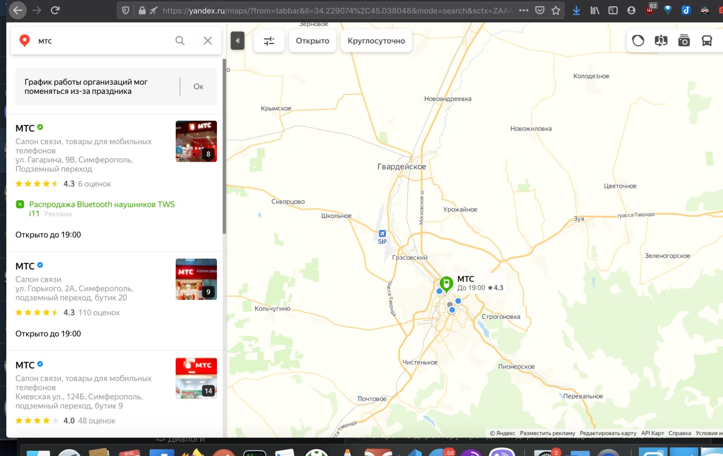The height and width of the screenshot is (456, 723).
Task: Go back to previous browser page
Action: 18,10
